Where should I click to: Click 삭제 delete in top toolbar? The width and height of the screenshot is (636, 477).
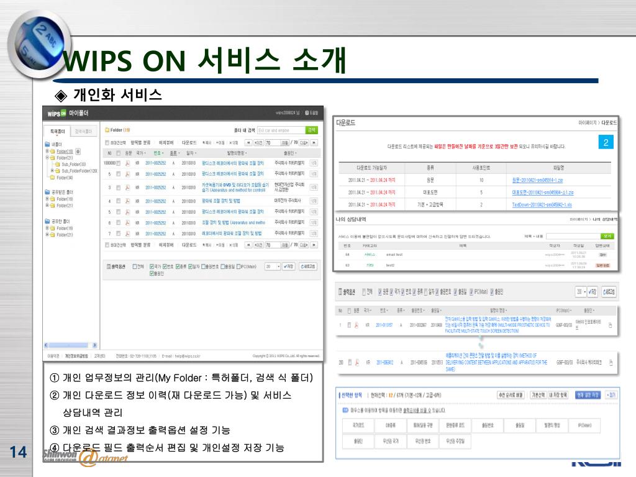pos(234,143)
